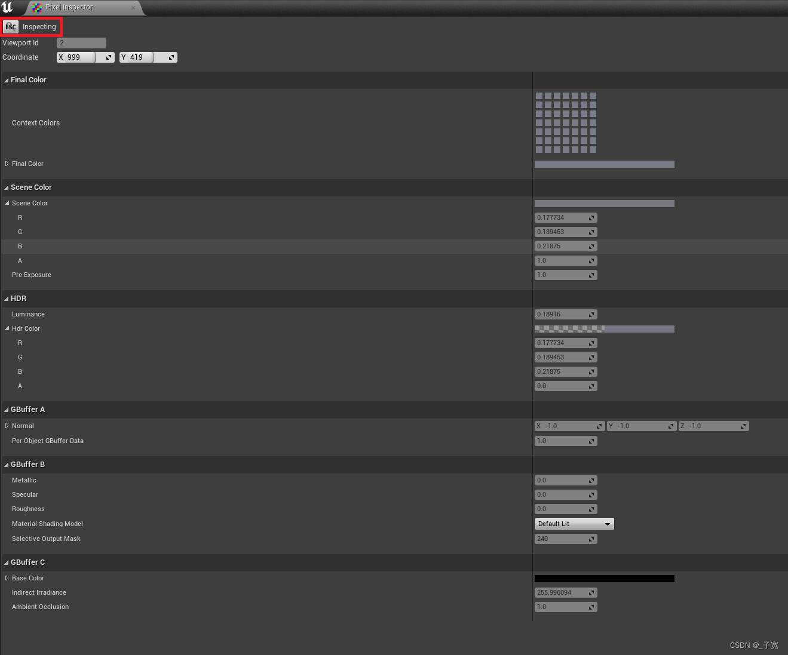Open the black Base Color swatch
This screenshot has height=655, width=788.
(604, 579)
